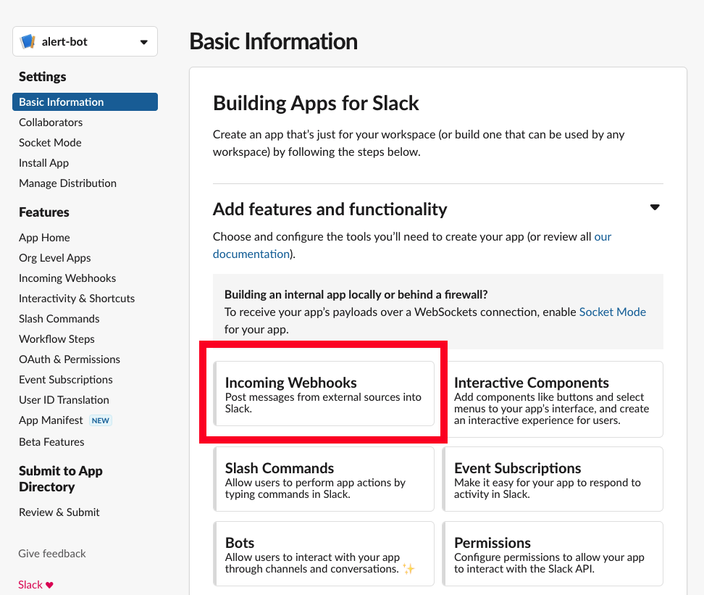Click the sparkles icon on Bots card
This screenshot has height=595, width=704.
point(408,568)
